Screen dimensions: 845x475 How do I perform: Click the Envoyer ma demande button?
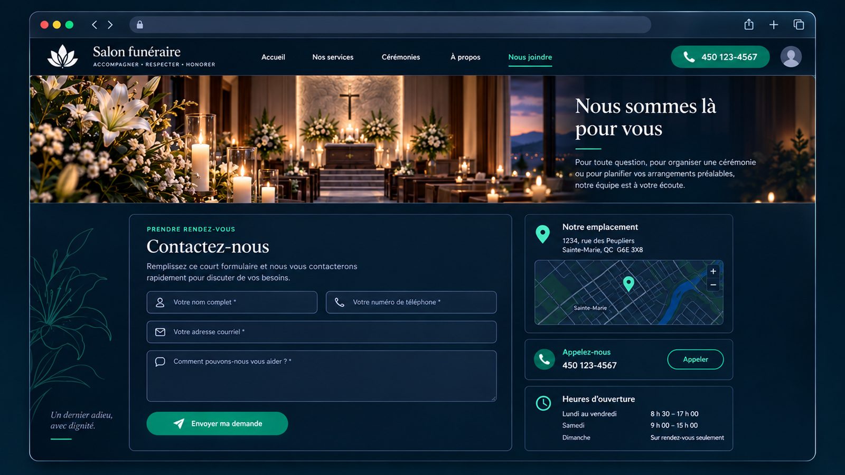[x=217, y=423]
